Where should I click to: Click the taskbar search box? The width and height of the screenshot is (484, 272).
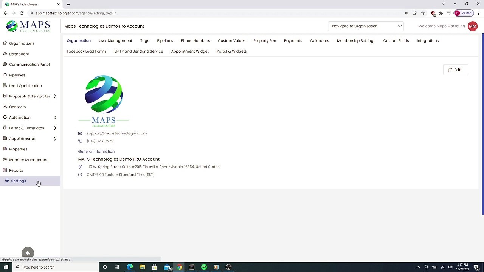55,267
